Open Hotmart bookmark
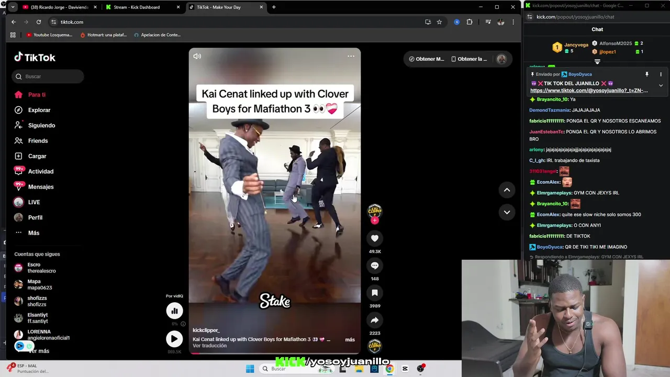This screenshot has height=377, width=670. point(103,35)
